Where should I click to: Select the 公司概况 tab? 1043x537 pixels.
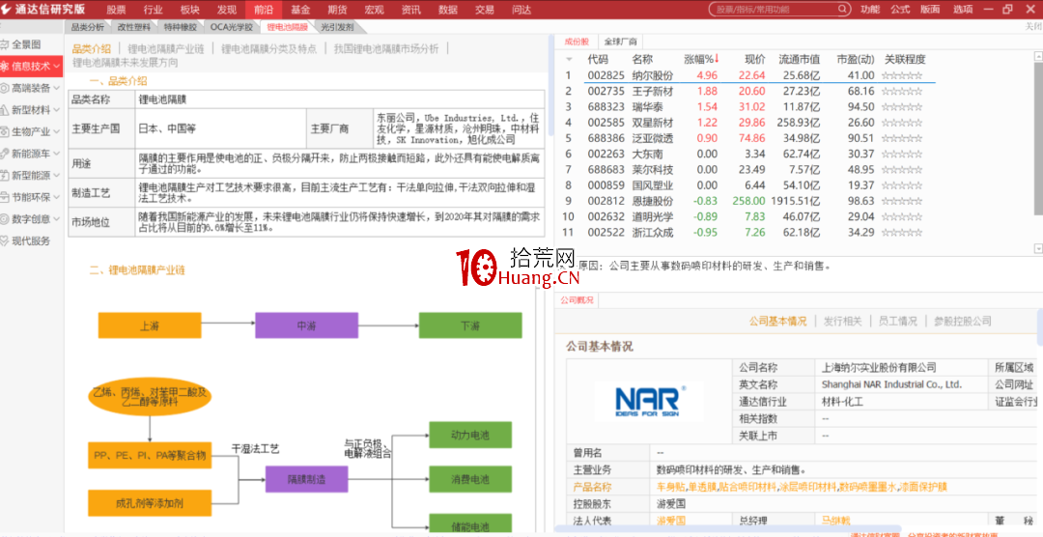577,300
